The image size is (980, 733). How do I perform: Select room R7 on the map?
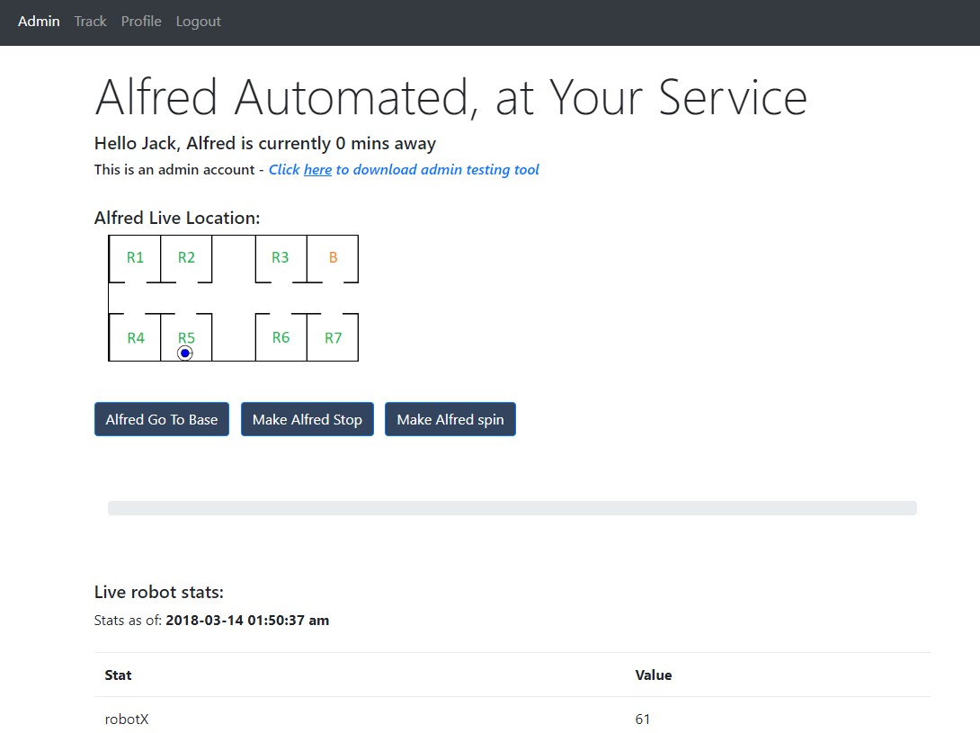[x=333, y=338]
